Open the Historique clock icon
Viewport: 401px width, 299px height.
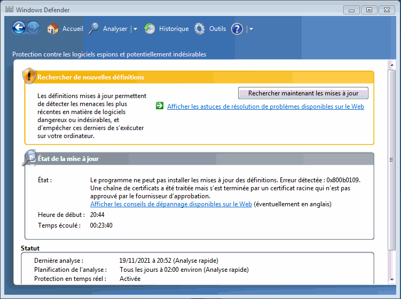(x=150, y=28)
